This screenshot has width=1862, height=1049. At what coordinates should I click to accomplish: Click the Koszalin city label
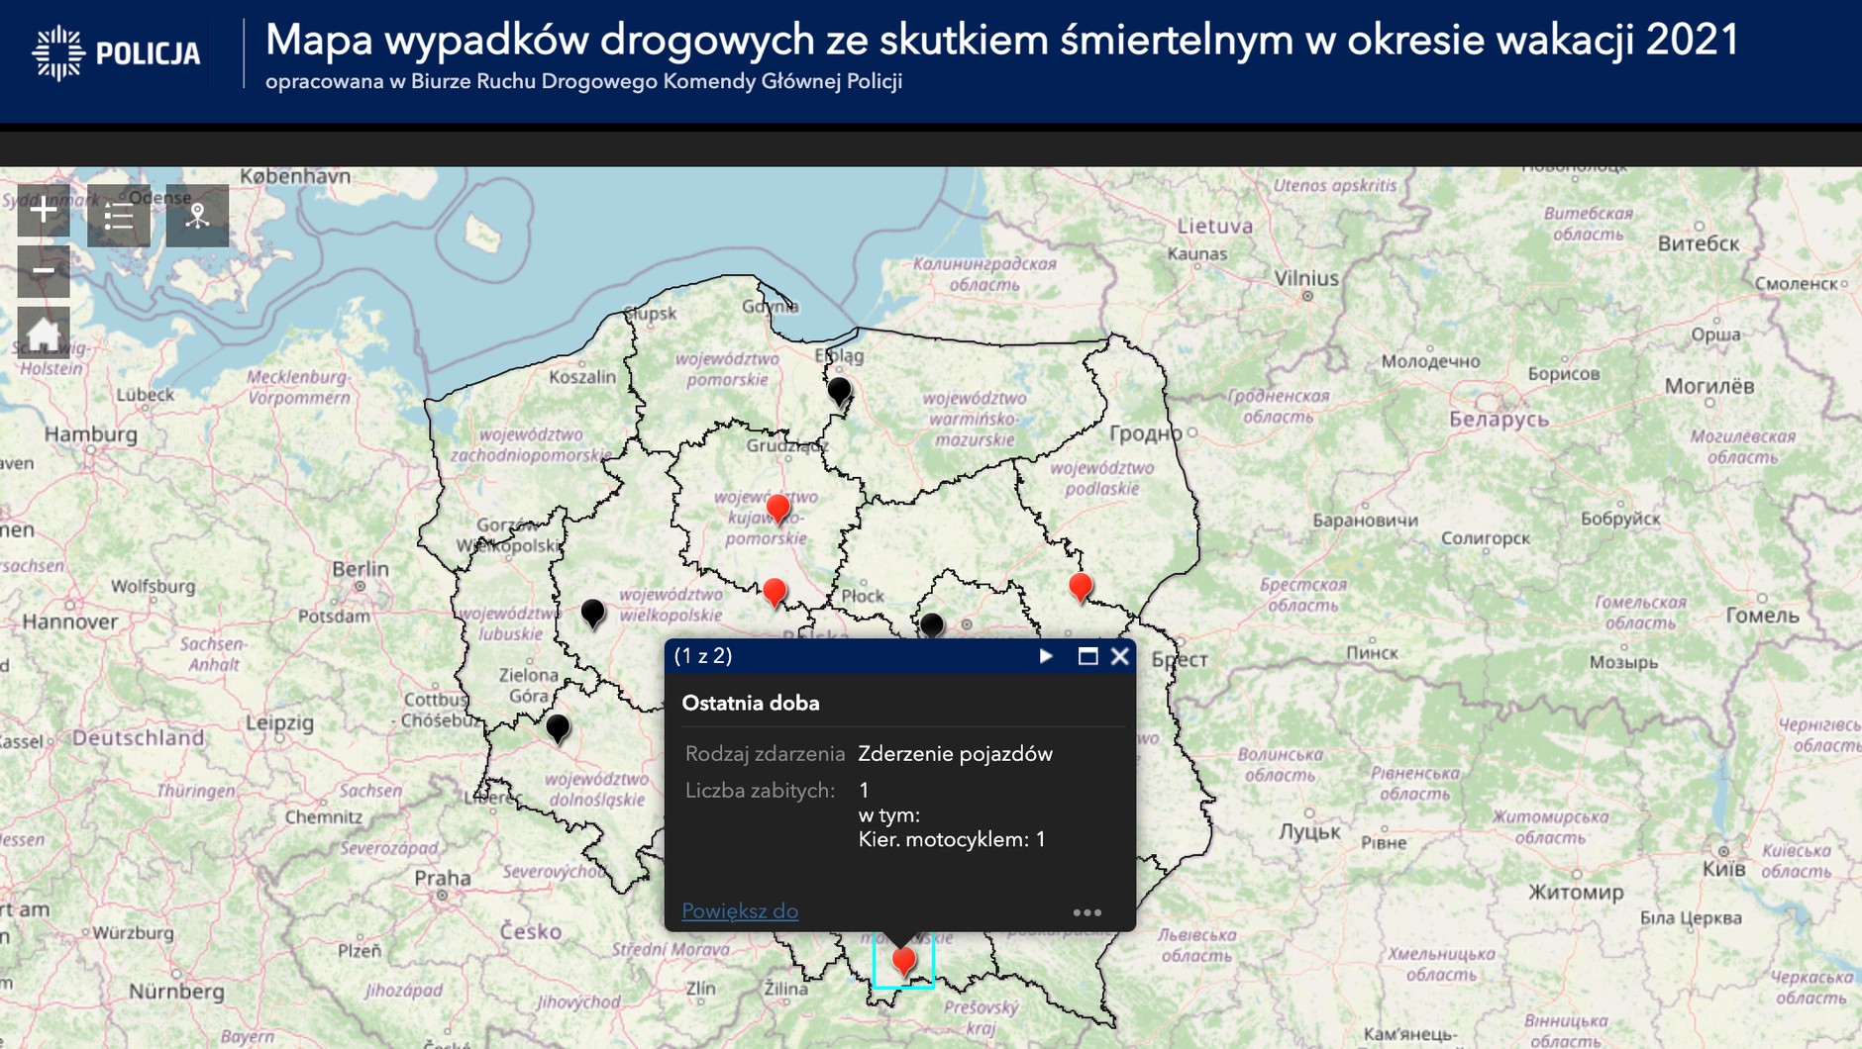click(x=582, y=377)
